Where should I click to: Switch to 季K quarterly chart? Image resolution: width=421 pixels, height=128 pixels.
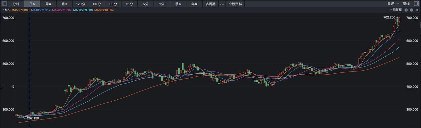point(178,4)
